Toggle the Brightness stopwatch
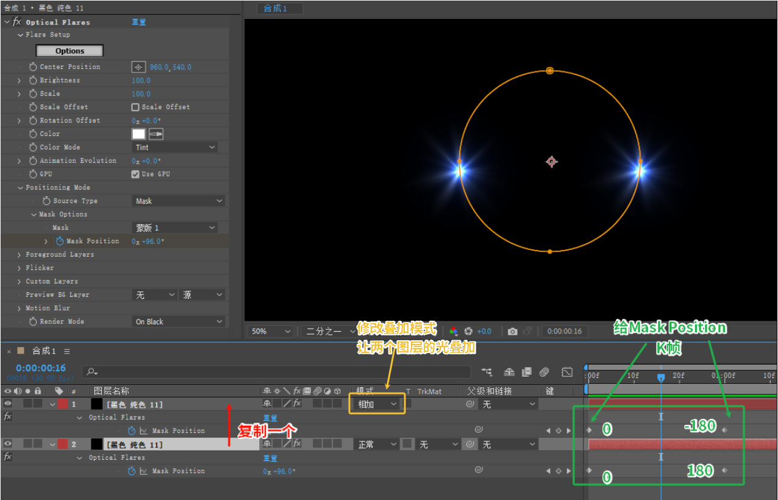The image size is (778, 500). click(33, 80)
